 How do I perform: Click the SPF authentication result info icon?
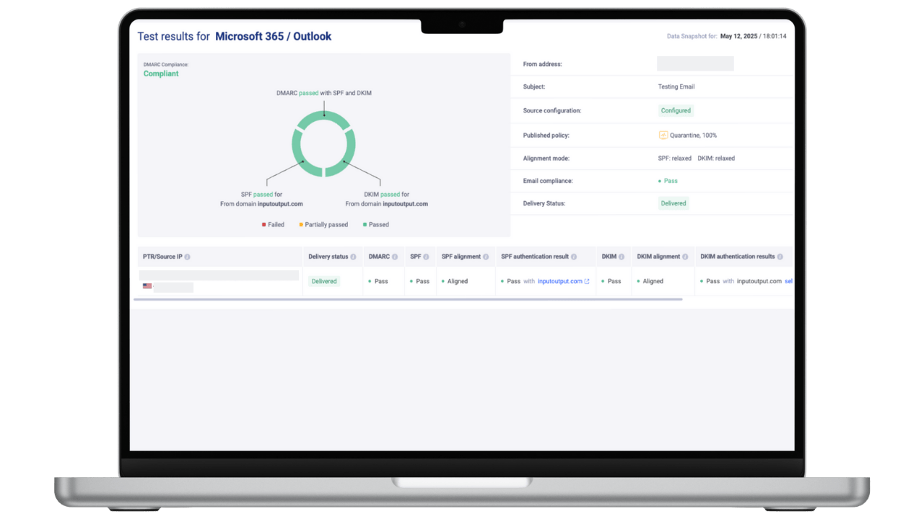tap(574, 257)
